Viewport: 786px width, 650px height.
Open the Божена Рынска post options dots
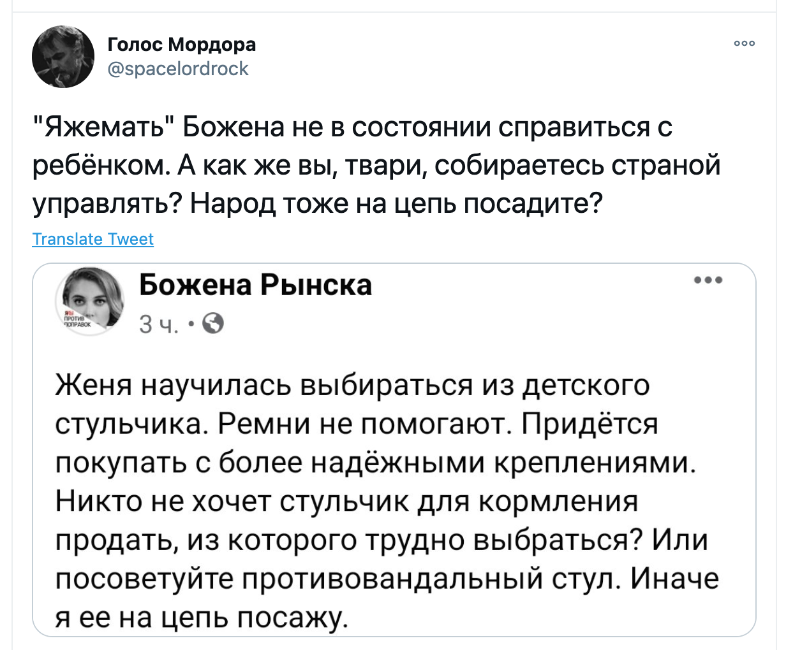(708, 280)
